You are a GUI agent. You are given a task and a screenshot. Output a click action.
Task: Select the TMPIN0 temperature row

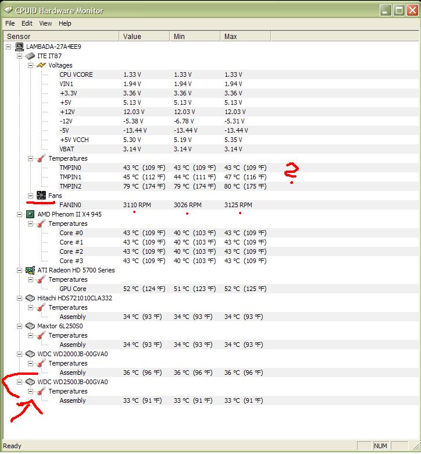[238, 168]
